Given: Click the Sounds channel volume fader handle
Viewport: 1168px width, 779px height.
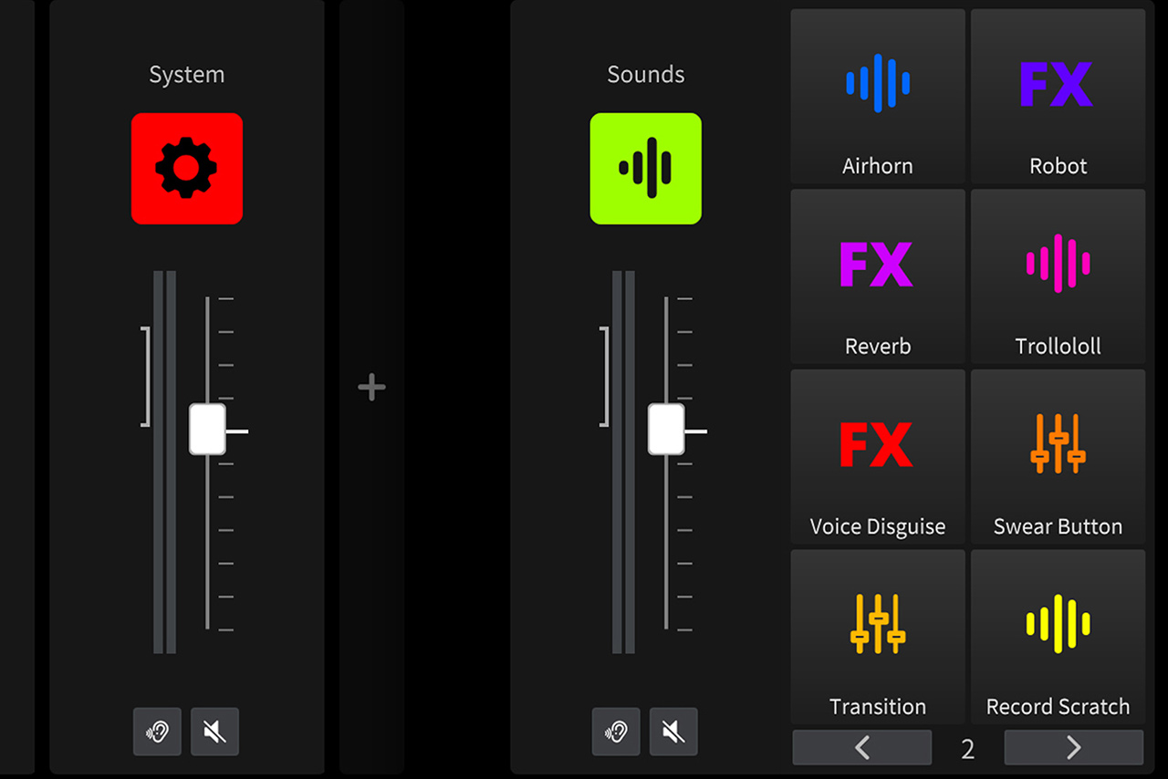Looking at the screenshot, I should (x=666, y=429).
